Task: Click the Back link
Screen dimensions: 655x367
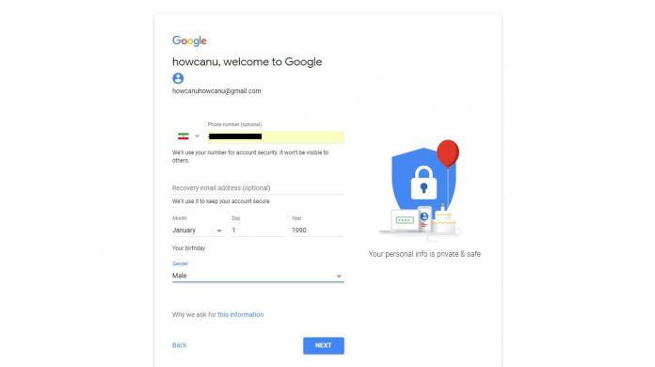Action: tap(179, 345)
